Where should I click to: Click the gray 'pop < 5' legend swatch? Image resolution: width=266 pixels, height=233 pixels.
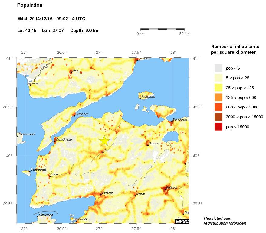[x=218, y=68]
